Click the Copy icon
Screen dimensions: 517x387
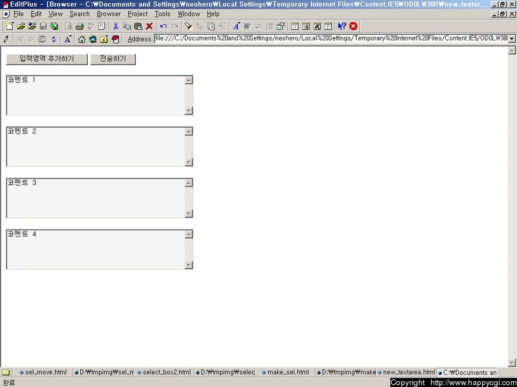tap(127, 26)
